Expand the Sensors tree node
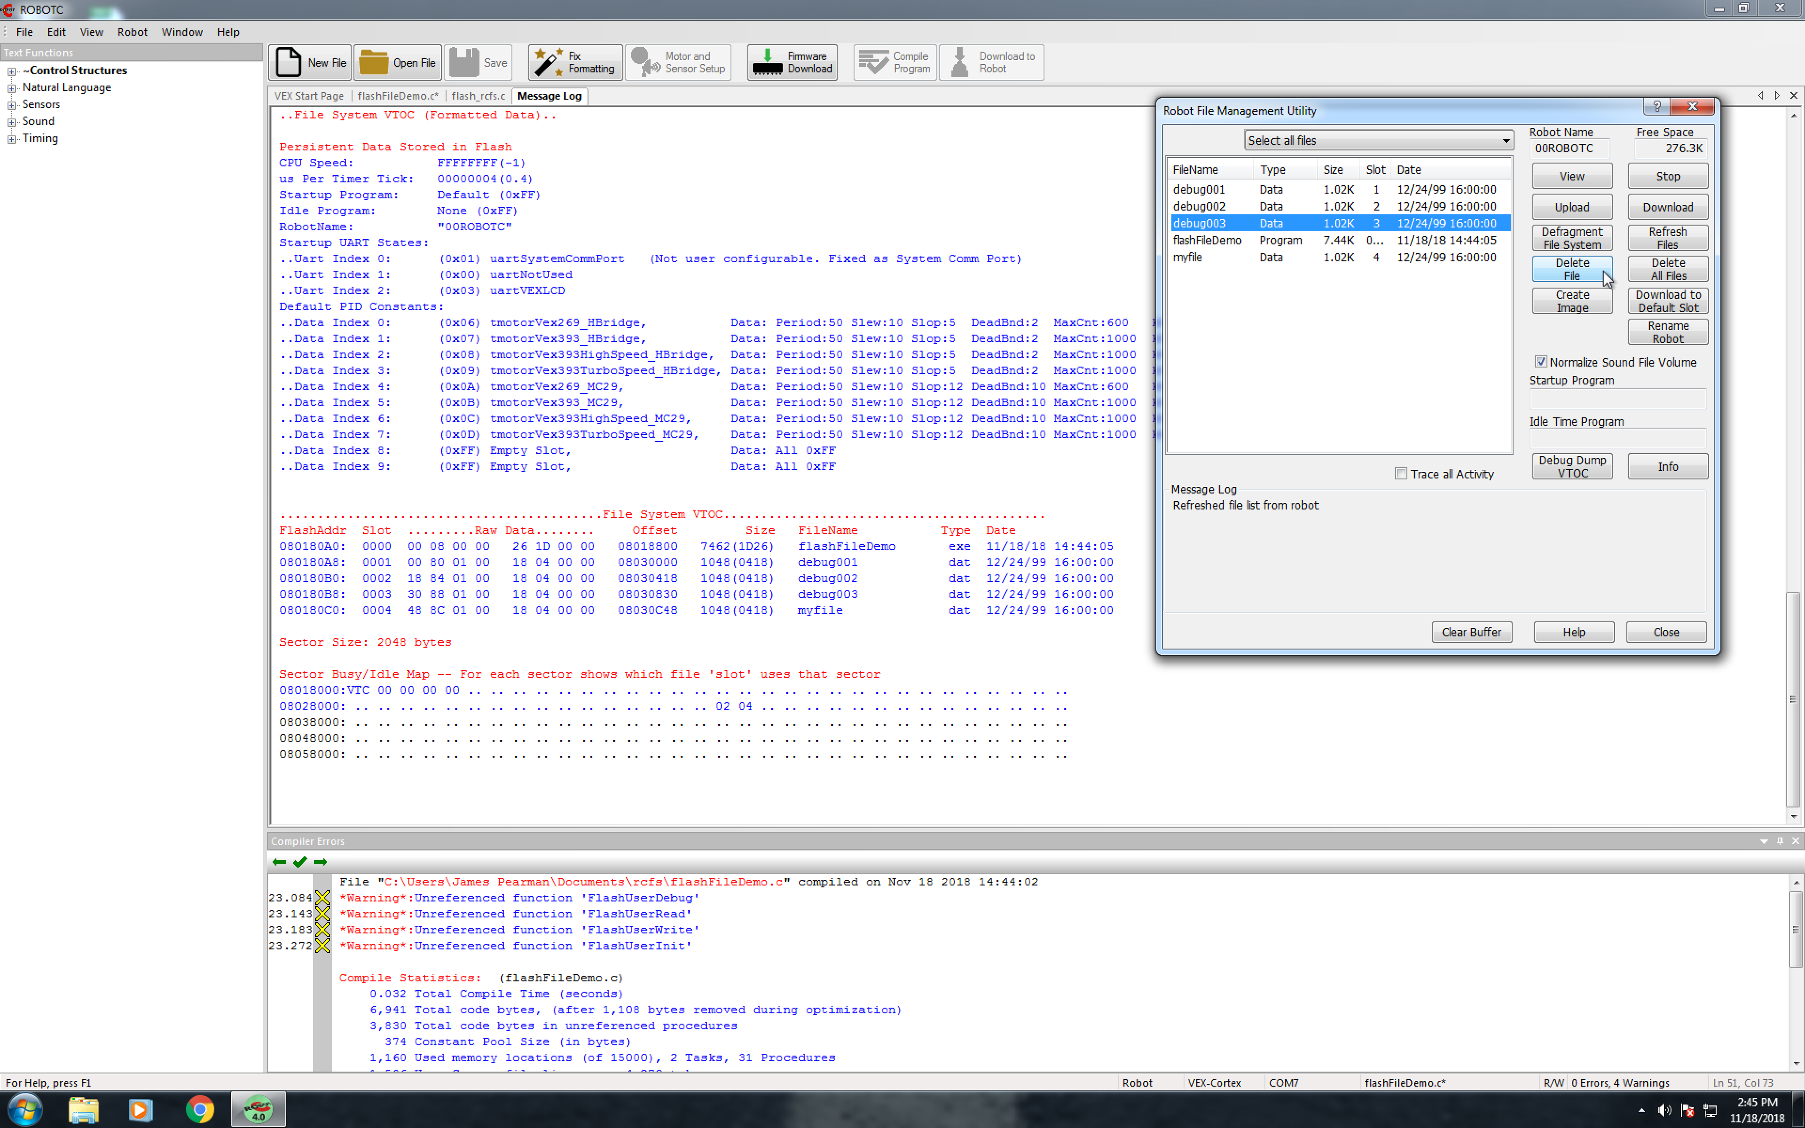Screen dimensions: 1805x1128 click(11, 104)
